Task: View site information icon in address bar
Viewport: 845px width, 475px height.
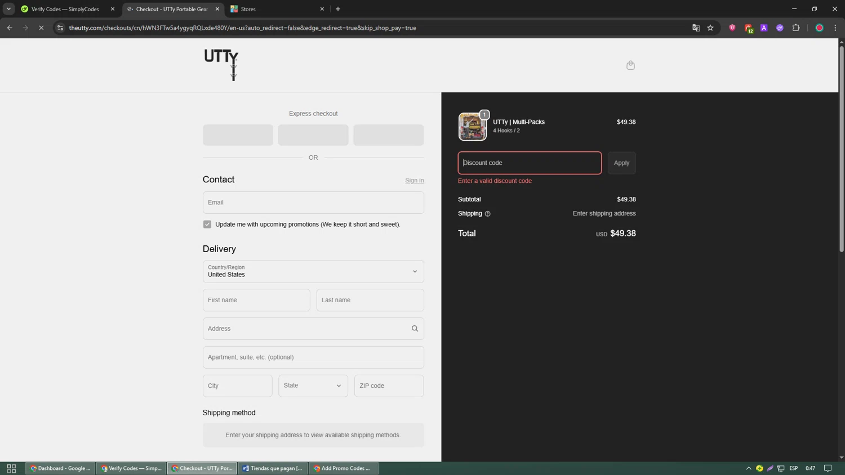Action: [60, 28]
